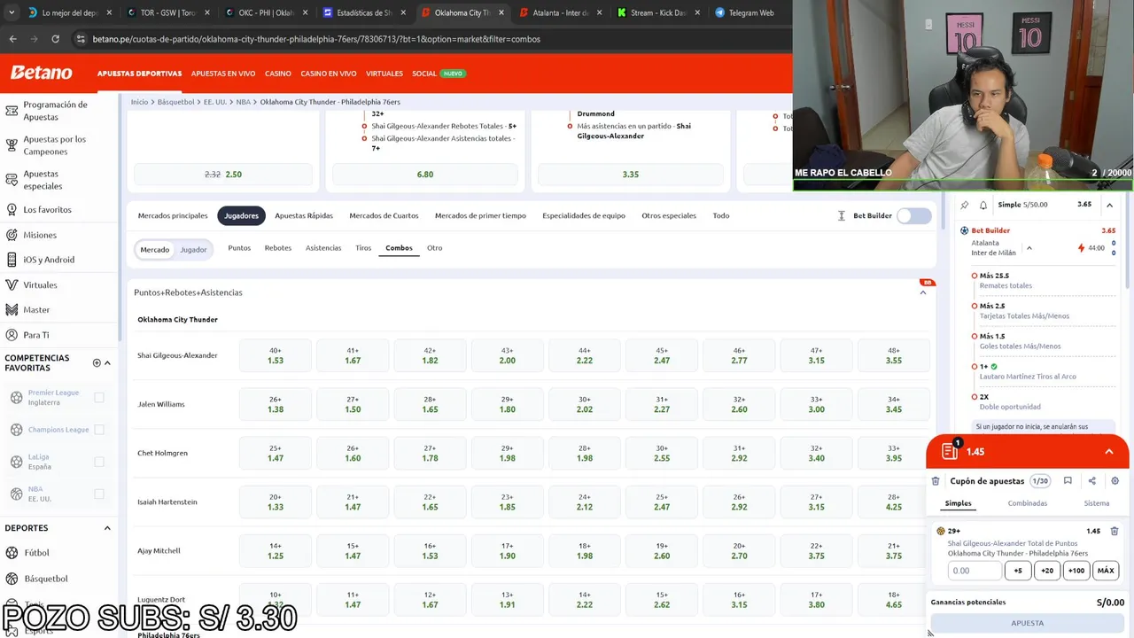Click the add competition plus icon
1134x638 pixels.
97,362
